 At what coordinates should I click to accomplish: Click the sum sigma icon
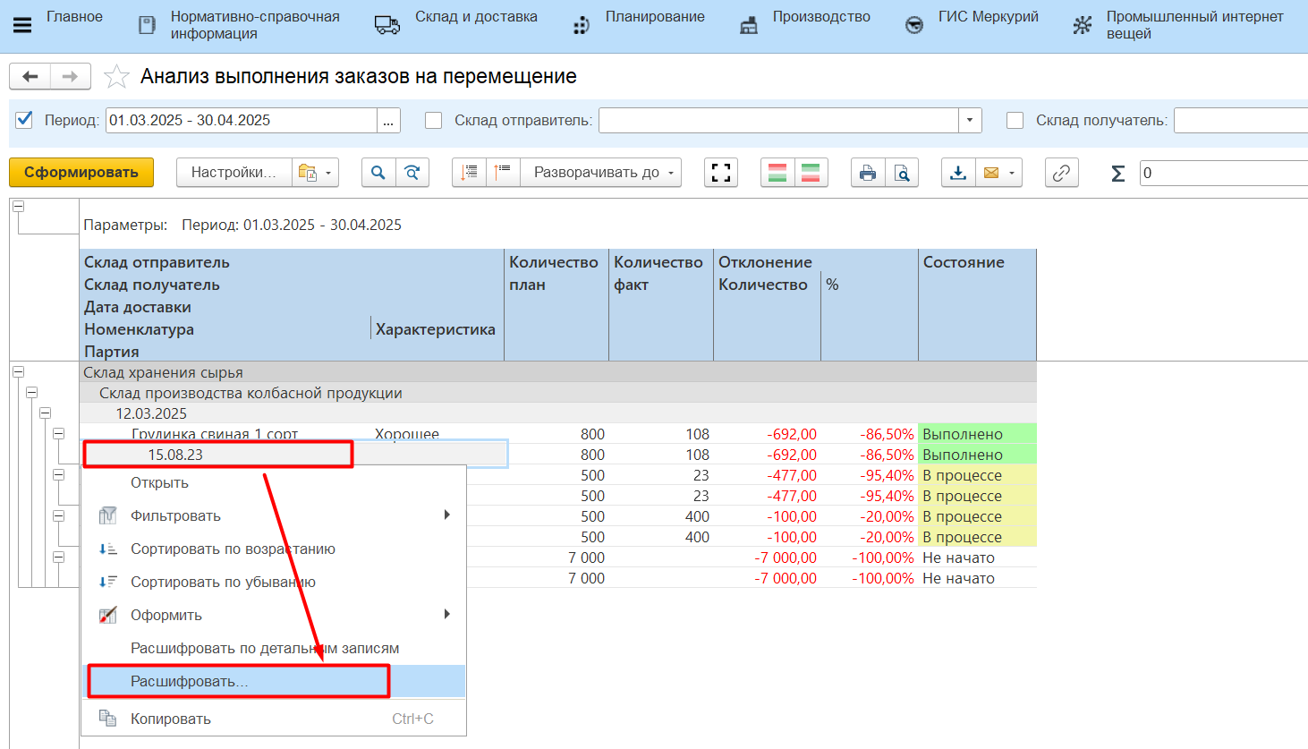pyautogui.click(x=1117, y=174)
